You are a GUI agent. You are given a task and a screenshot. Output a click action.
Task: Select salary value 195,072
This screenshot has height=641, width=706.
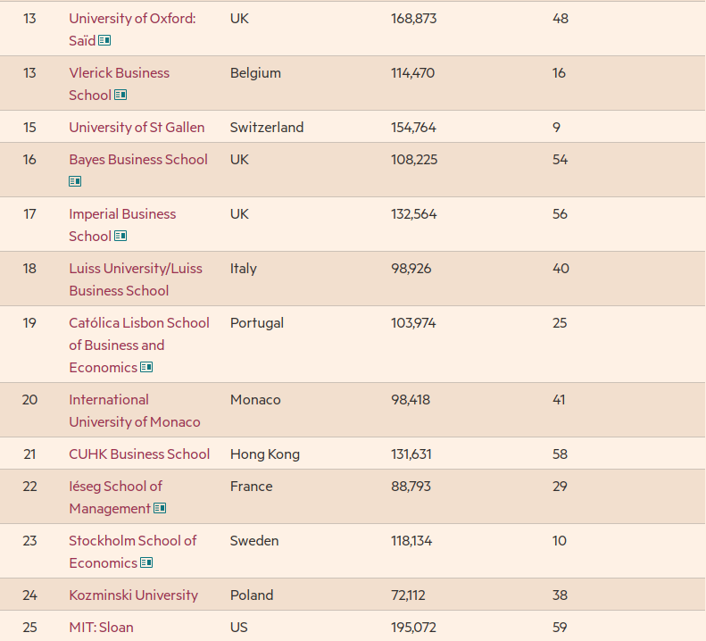click(x=414, y=628)
